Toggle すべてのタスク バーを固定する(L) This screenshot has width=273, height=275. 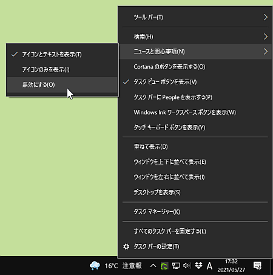[195, 231]
